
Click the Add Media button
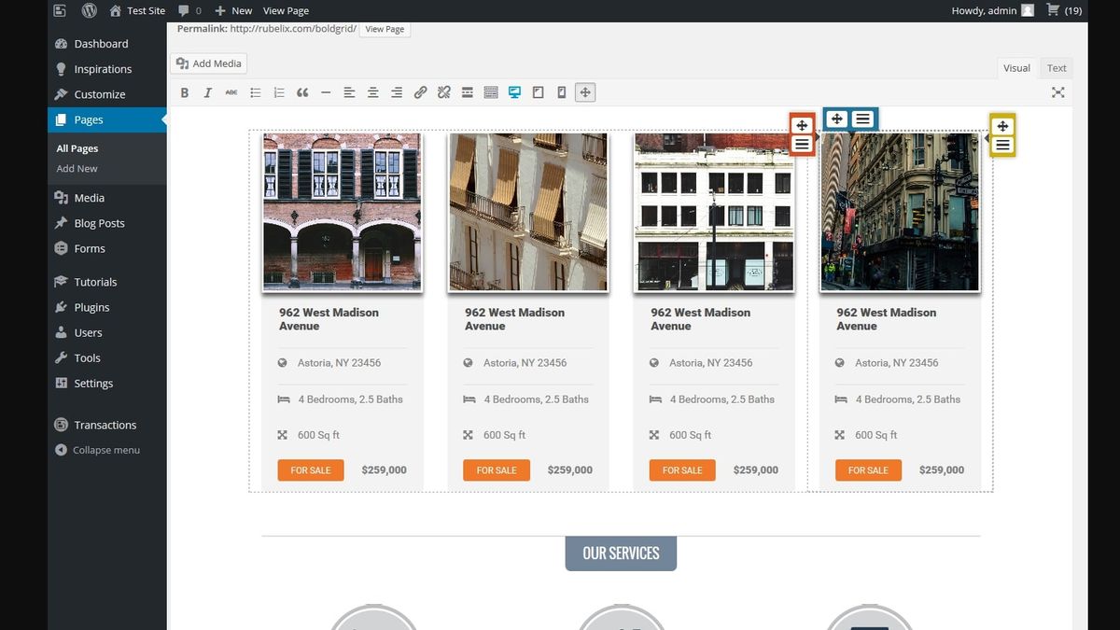208,63
